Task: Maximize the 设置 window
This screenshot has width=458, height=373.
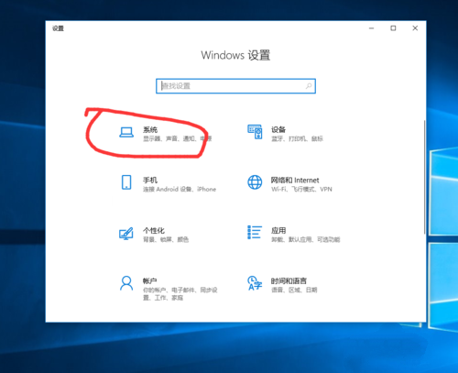Action: point(393,28)
